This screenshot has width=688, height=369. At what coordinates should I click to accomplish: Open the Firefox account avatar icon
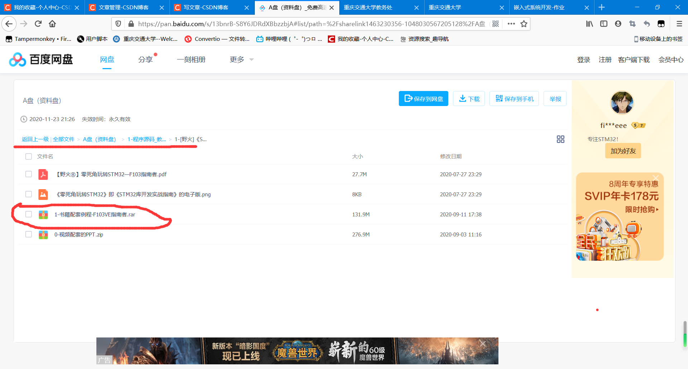[x=618, y=24]
